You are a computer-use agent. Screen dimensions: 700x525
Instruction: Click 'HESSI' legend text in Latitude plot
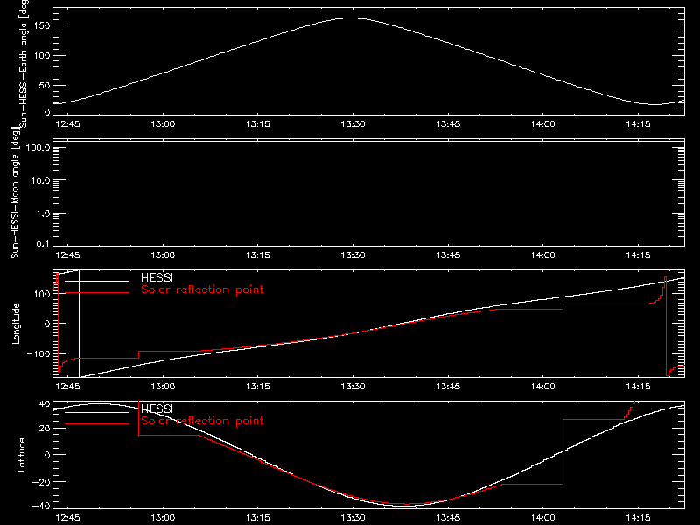click(x=157, y=409)
